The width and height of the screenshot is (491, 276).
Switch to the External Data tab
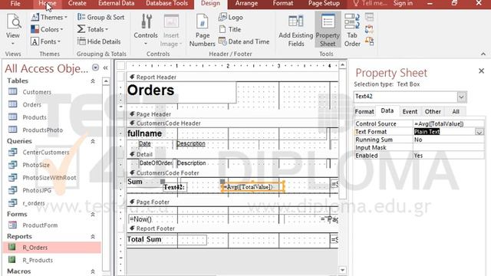(116, 3)
